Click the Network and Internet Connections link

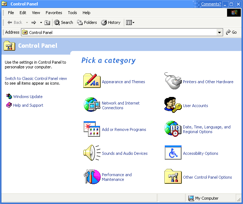(121, 105)
